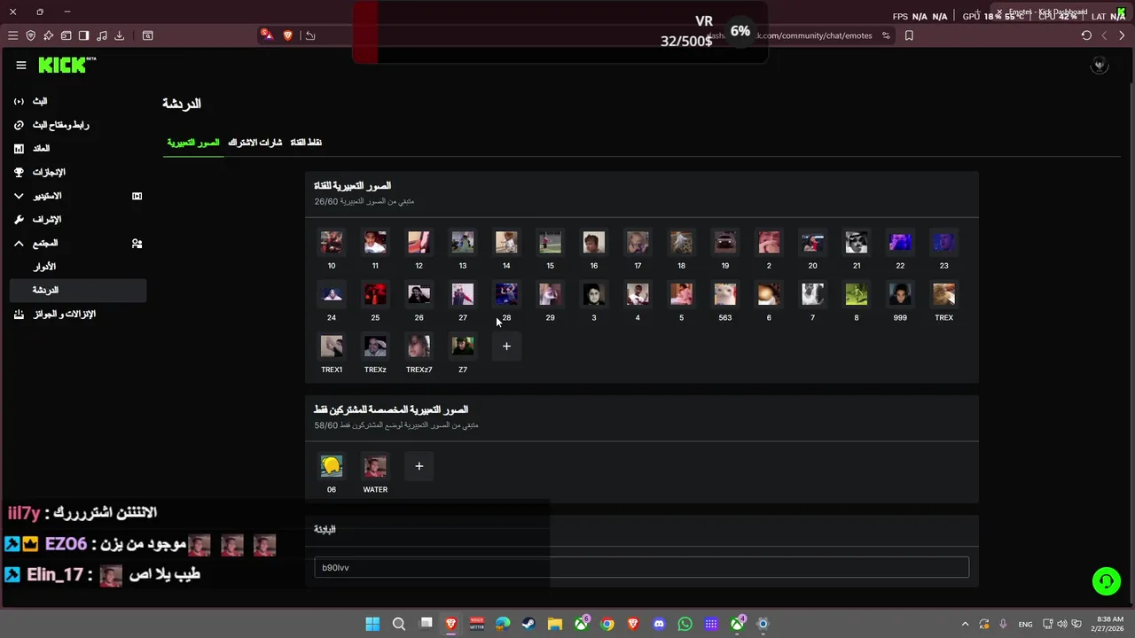Collapse the المجتمع community section chevron
This screenshot has height=638, width=1135.
coord(19,243)
